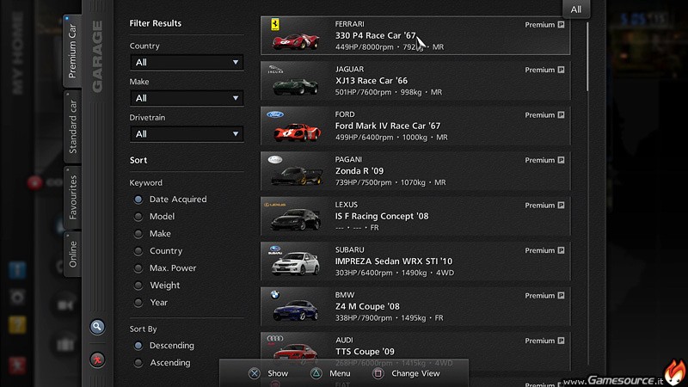Open the Make filter dropdown
Image resolution: width=688 pixels, height=387 pixels.
tap(187, 98)
